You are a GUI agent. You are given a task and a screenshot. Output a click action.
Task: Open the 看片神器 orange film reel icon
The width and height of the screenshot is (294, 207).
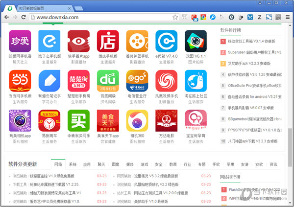pyautogui.click(x=137, y=41)
